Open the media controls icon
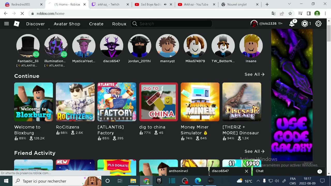 pos(300,13)
